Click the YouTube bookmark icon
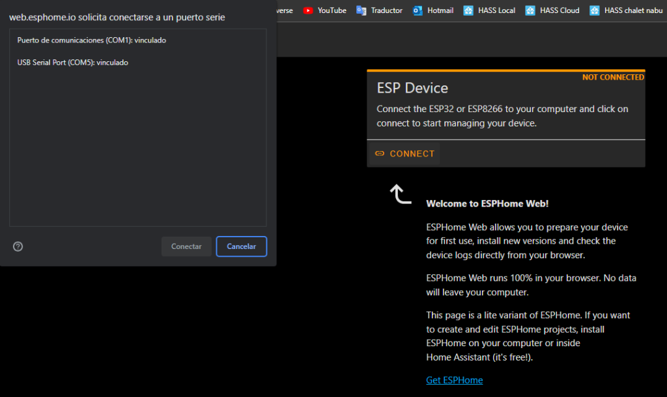 (x=308, y=10)
